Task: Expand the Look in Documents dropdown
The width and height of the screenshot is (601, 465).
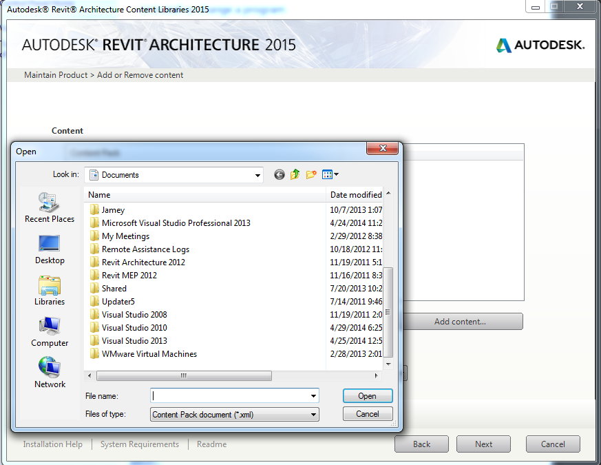Action: pos(257,175)
